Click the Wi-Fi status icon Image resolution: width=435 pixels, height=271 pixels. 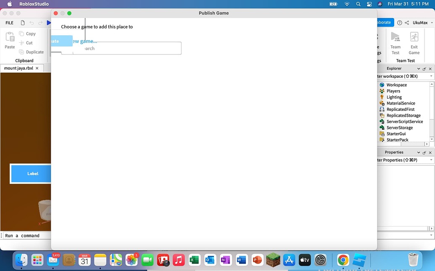(347, 4)
